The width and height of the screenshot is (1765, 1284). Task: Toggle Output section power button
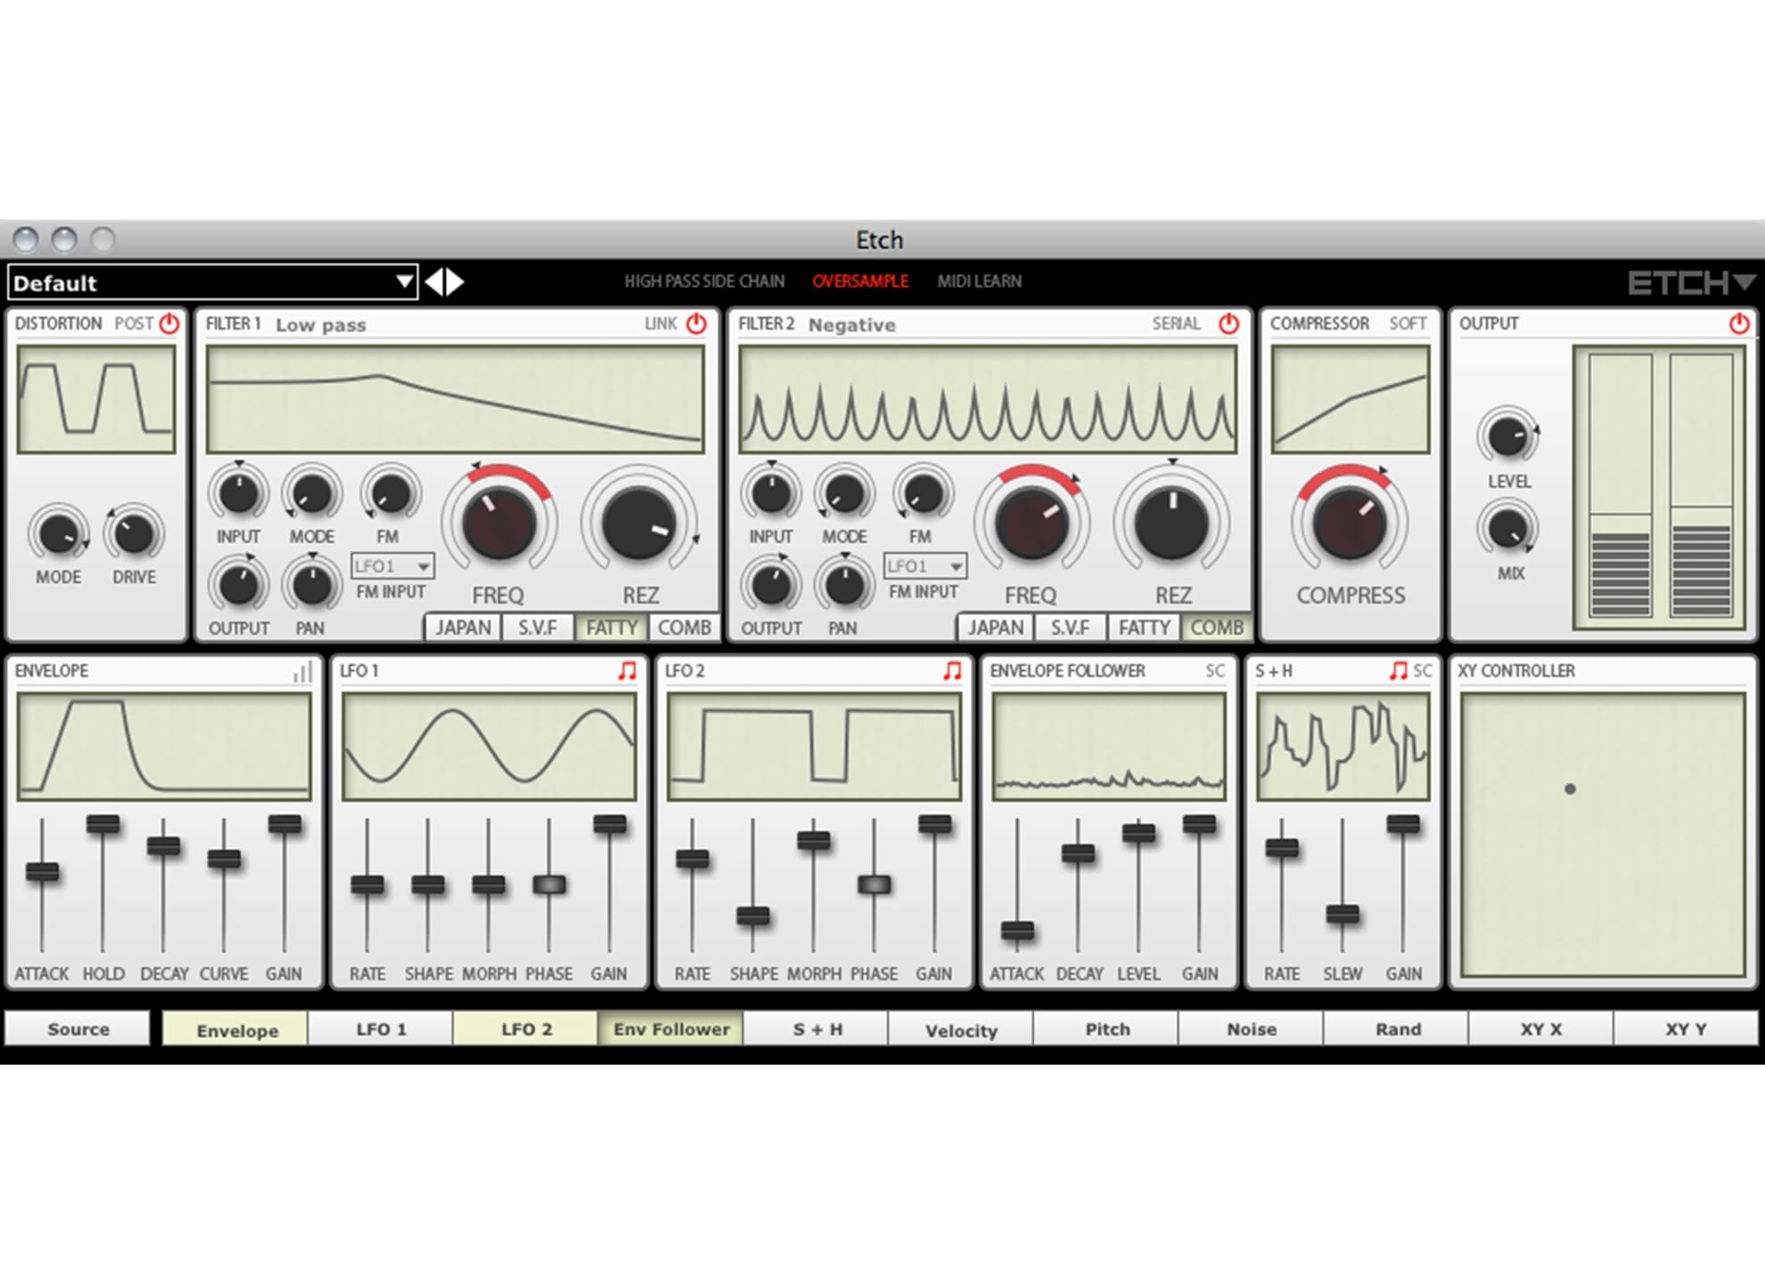tap(1738, 324)
